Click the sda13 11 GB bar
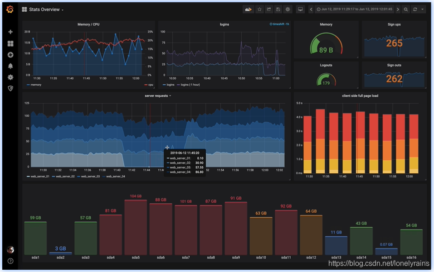This screenshot has height=272, width=434. [336, 245]
